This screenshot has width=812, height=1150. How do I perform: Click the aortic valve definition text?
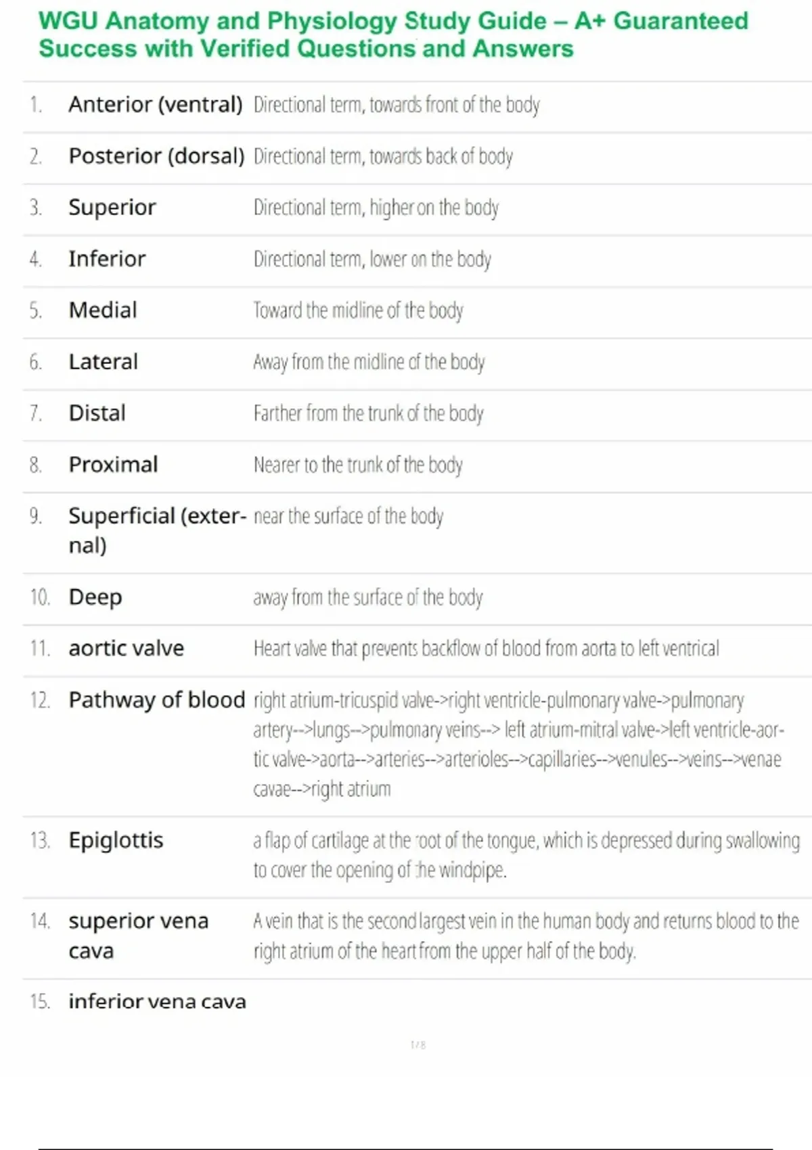click(x=486, y=649)
